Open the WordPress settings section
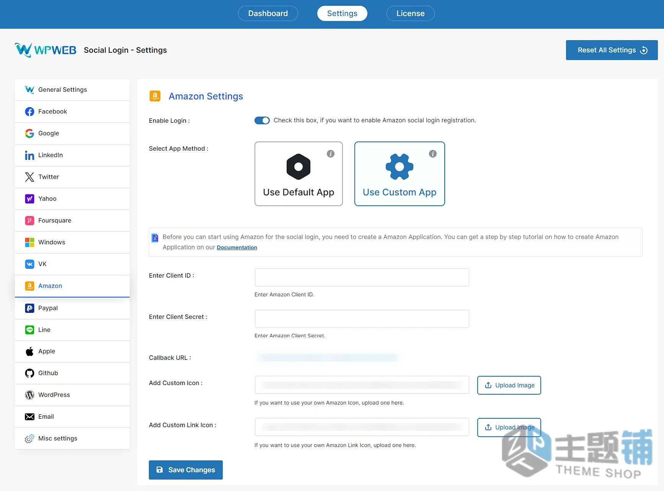Image resolution: width=664 pixels, height=491 pixels. tap(72, 395)
